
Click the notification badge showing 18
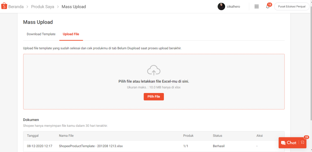pyautogui.click(x=269, y=4)
